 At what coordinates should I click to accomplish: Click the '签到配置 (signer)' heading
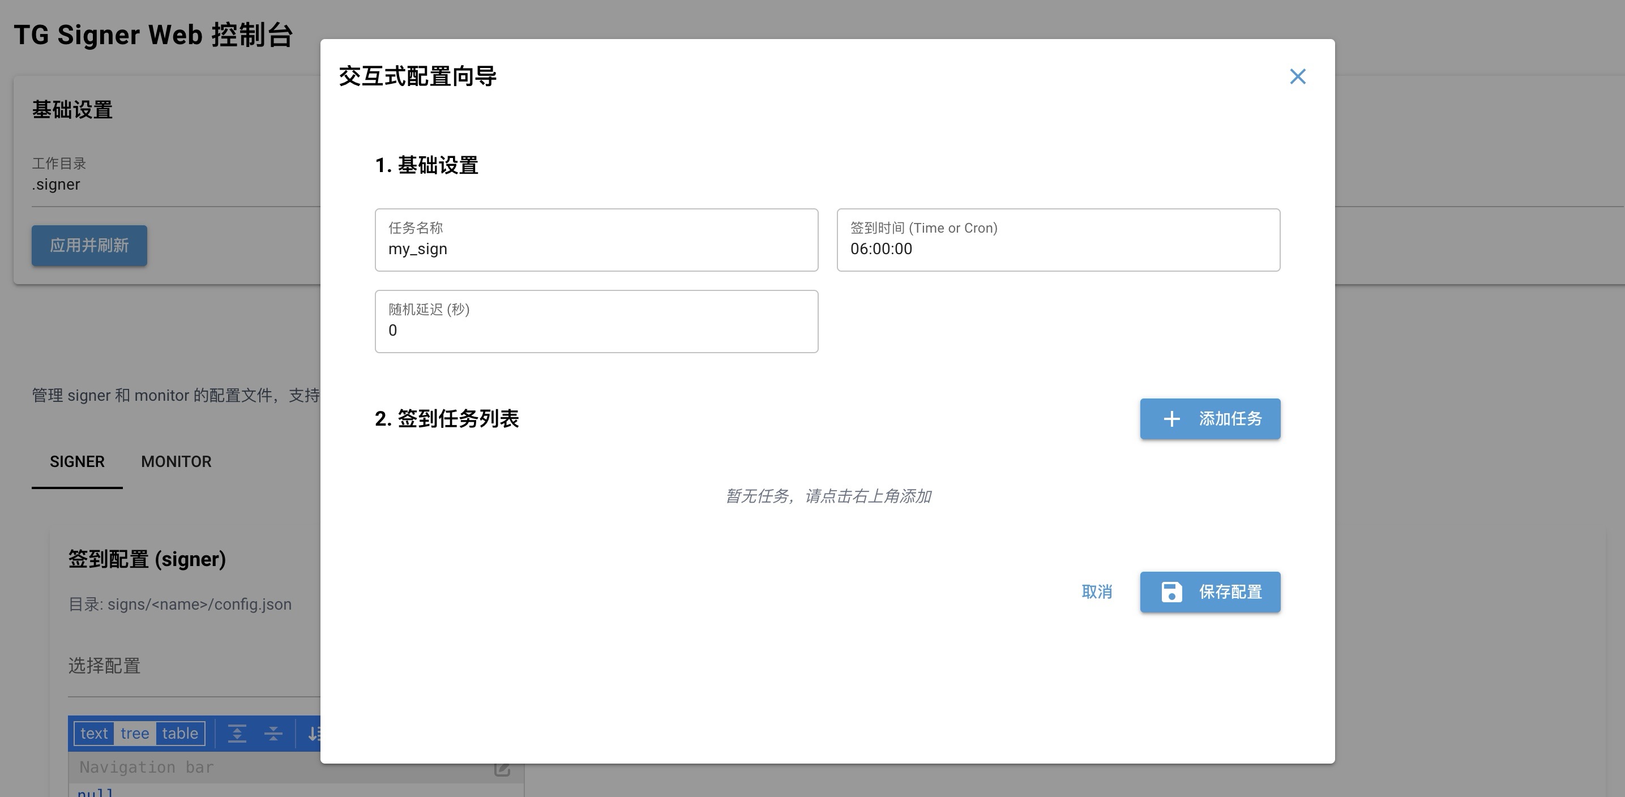pos(147,559)
